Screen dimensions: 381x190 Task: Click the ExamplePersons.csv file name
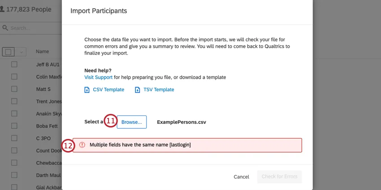point(182,122)
